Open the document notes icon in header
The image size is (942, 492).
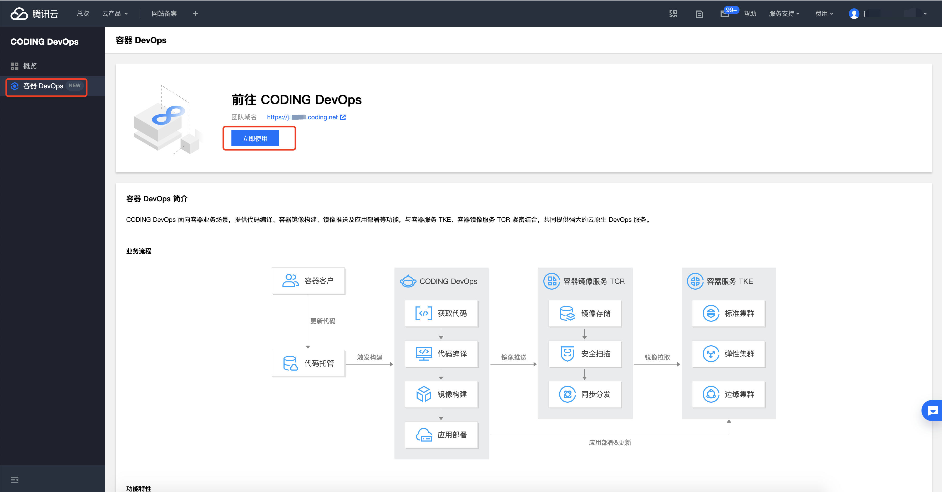tap(699, 14)
